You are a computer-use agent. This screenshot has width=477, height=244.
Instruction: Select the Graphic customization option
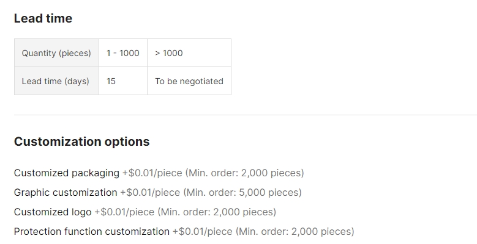pyautogui.click(x=66, y=193)
